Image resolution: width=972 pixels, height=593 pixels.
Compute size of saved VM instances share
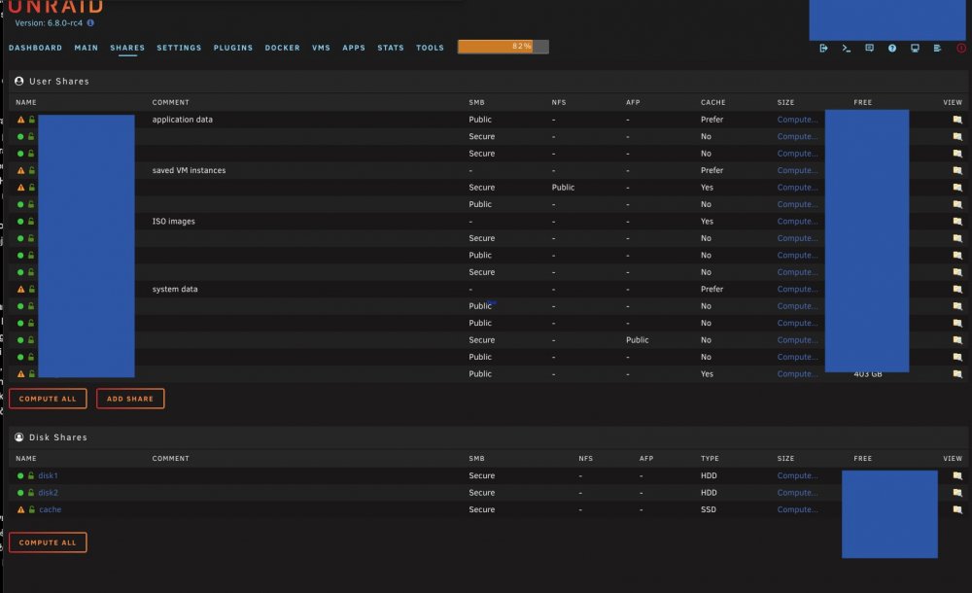pyautogui.click(x=797, y=170)
